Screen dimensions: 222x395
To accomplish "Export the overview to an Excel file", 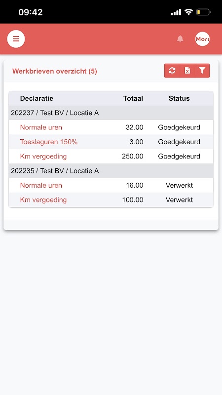I will tap(187, 71).
